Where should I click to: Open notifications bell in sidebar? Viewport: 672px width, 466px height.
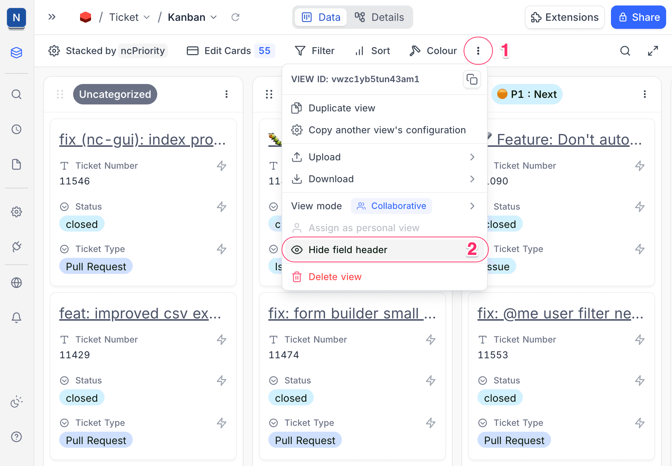click(16, 317)
